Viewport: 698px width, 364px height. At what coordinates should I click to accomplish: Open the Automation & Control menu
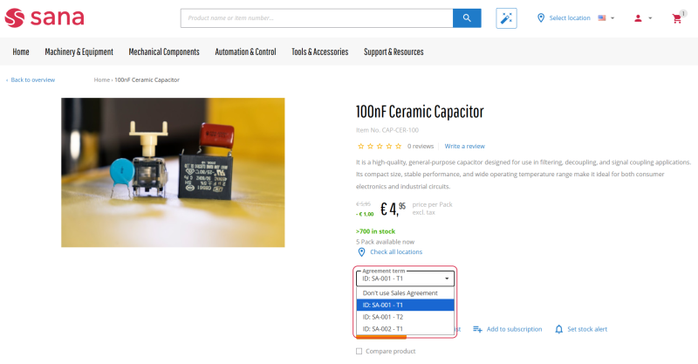tap(245, 52)
